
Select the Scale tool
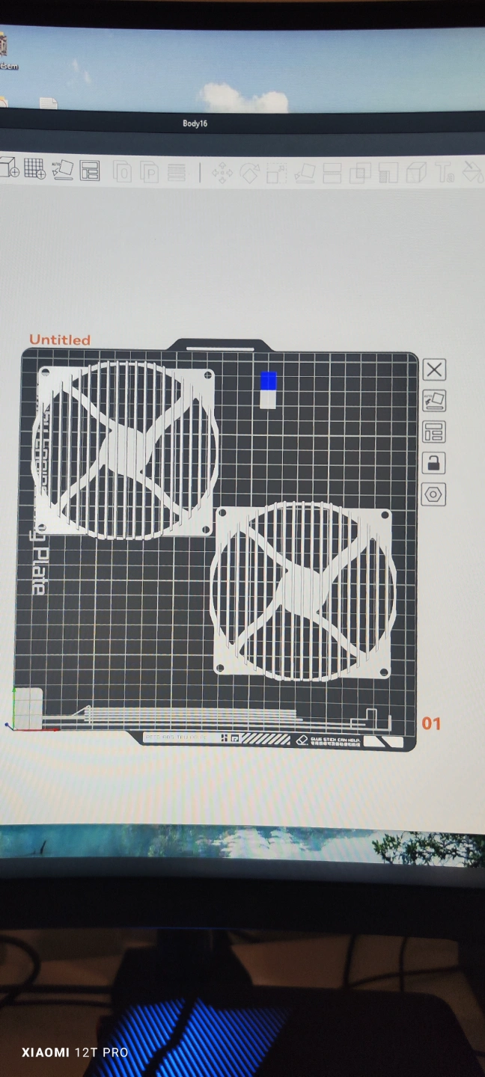tap(277, 174)
